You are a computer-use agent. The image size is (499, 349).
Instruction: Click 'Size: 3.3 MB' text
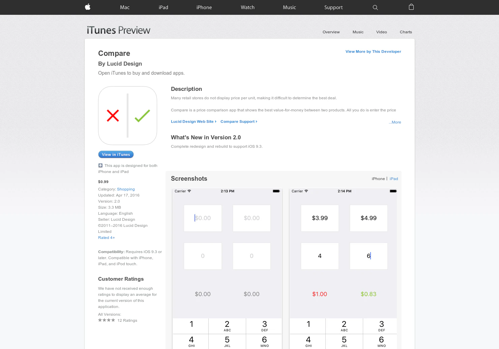pos(110,207)
